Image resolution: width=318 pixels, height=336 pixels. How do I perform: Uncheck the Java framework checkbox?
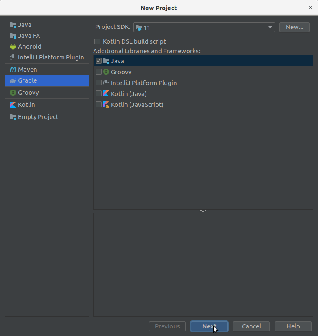[99, 61]
